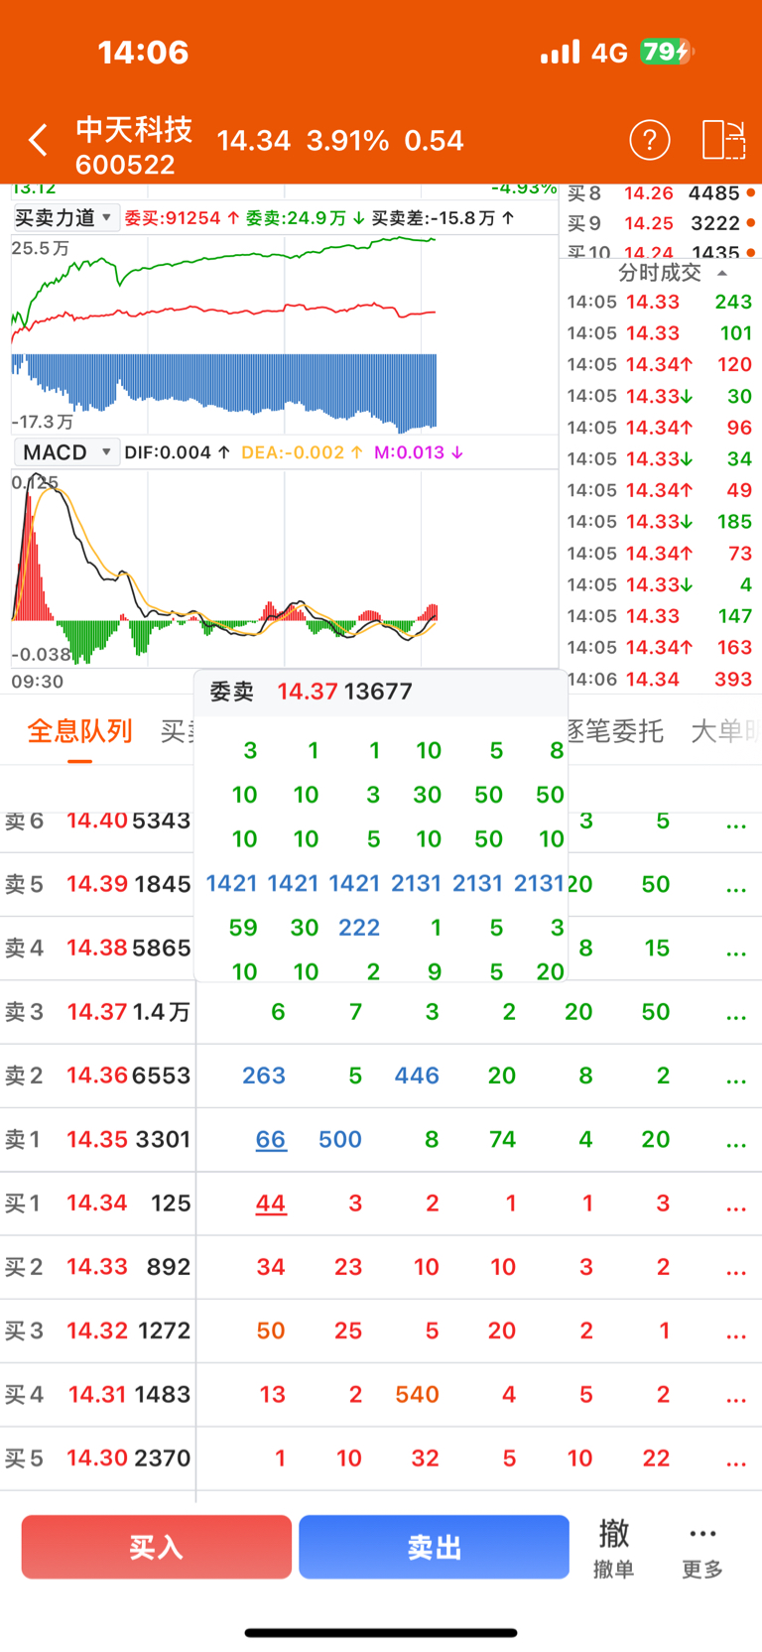The image size is (762, 1652).
Task: Tap the underlined 44 order in 买1
Action: [x=271, y=1204]
